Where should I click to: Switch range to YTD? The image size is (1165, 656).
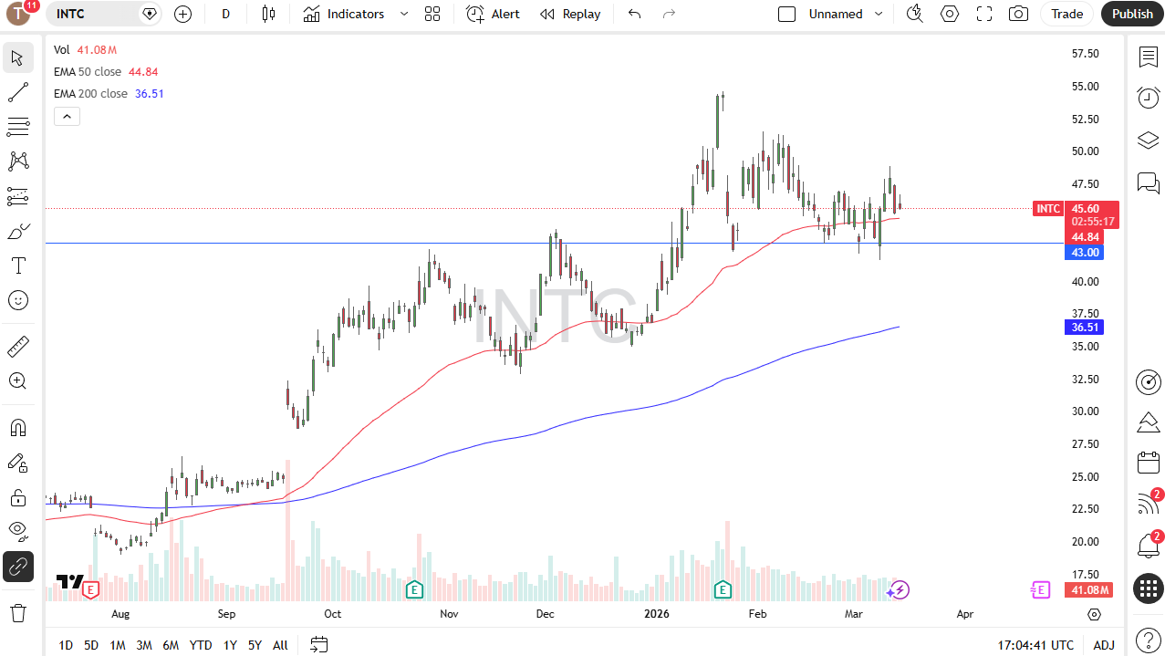tap(201, 645)
